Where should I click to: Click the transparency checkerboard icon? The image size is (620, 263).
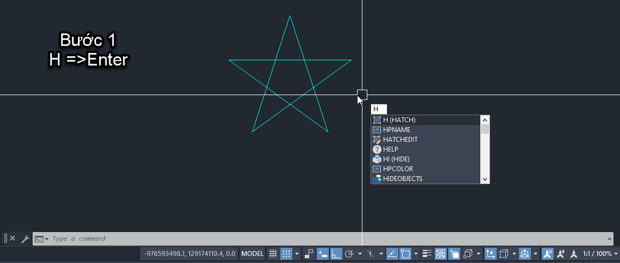point(441,254)
